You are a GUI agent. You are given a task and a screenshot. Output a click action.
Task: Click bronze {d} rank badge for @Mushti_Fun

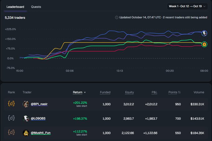(x=11, y=132)
